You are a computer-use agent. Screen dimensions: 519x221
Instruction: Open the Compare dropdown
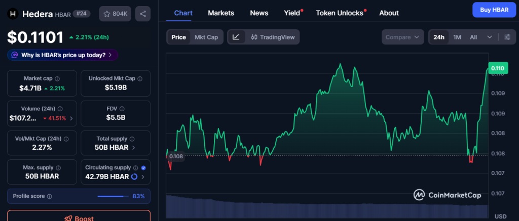pyautogui.click(x=403, y=37)
